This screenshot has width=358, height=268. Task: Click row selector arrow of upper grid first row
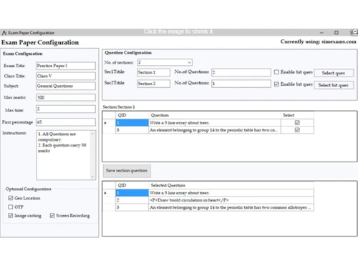point(105,123)
